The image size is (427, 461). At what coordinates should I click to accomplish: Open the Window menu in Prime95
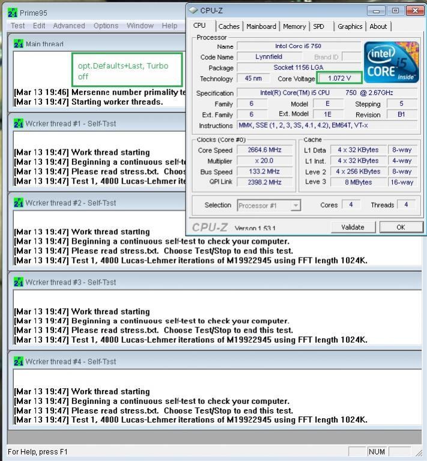140,26
